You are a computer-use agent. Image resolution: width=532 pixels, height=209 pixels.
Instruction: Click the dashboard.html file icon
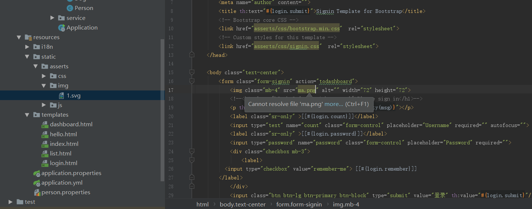[x=45, y=124]
